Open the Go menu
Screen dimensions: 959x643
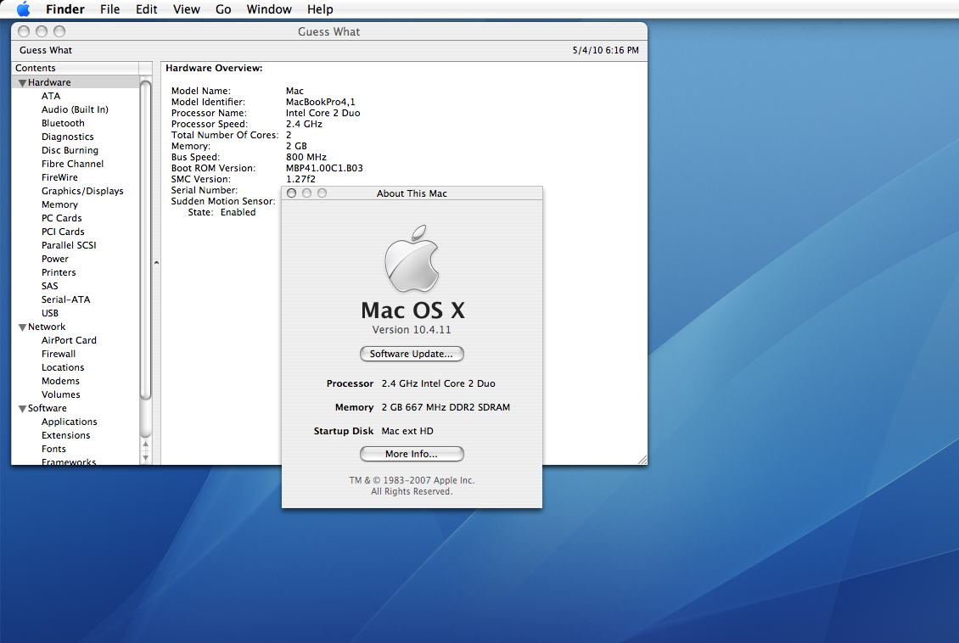click(x=223, y=9)
